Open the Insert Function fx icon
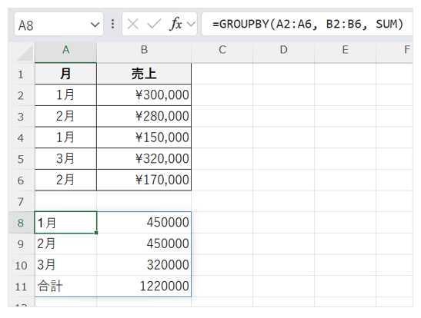Image resolution: width=421 pixels, height=318 pixels. [x=175, y=24]
